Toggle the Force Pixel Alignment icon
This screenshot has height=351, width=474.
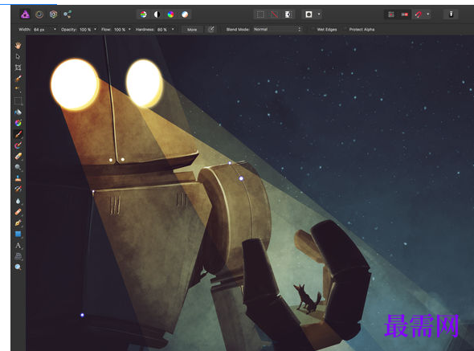click(391, 14)
